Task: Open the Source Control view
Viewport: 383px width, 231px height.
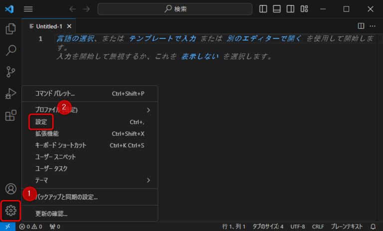Action: click(x=10, y=72)
